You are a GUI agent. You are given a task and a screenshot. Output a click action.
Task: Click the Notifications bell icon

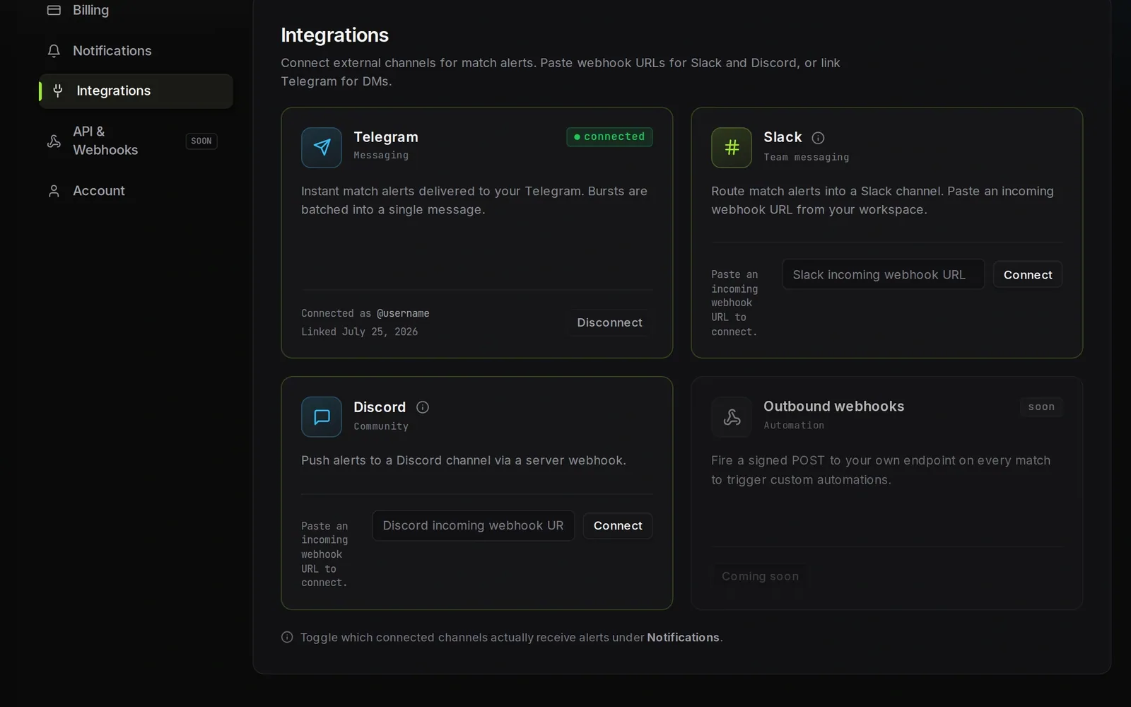(x=54, y=51)
